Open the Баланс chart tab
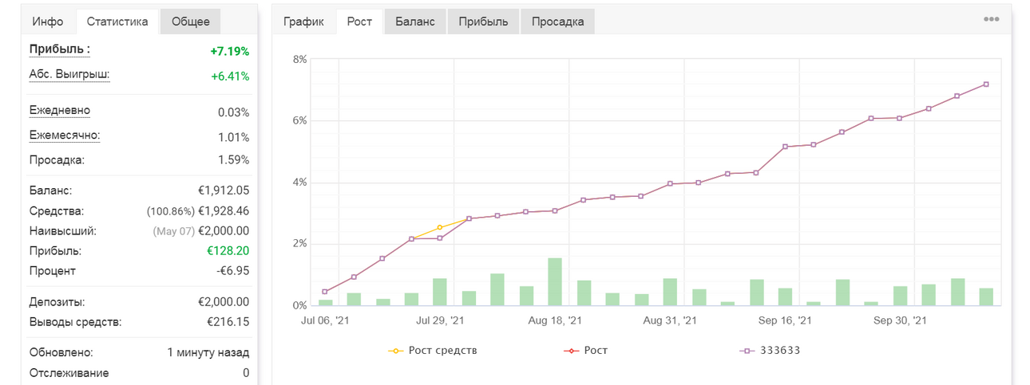Image resolution: width=1030 pixels, height=385 pixels. [415, 22]
